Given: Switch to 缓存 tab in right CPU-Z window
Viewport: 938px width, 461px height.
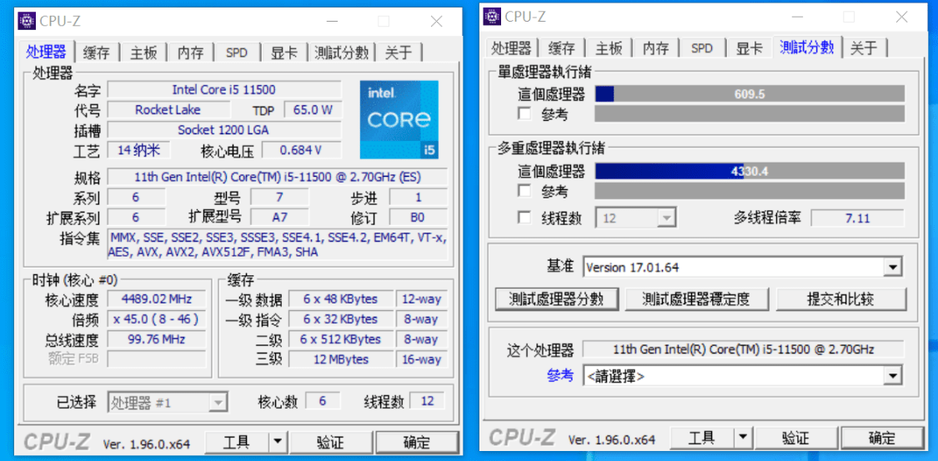Looking at the screenshot, I should [x=561, y=48].
